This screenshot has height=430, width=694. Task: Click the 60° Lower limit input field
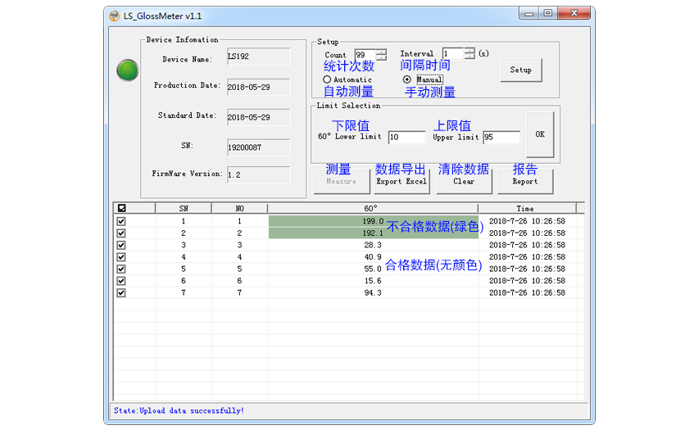point(406,138)
